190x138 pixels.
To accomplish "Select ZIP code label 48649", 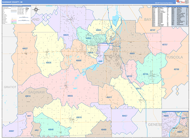I will [51, 129].
